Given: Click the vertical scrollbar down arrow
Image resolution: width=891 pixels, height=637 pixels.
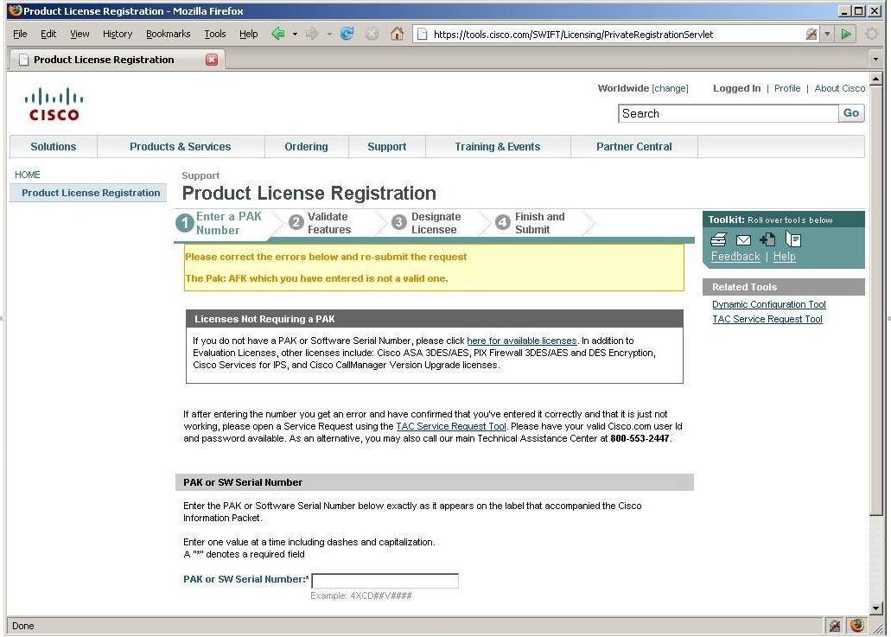Looking at the screenshot, I should pos(875,608).
